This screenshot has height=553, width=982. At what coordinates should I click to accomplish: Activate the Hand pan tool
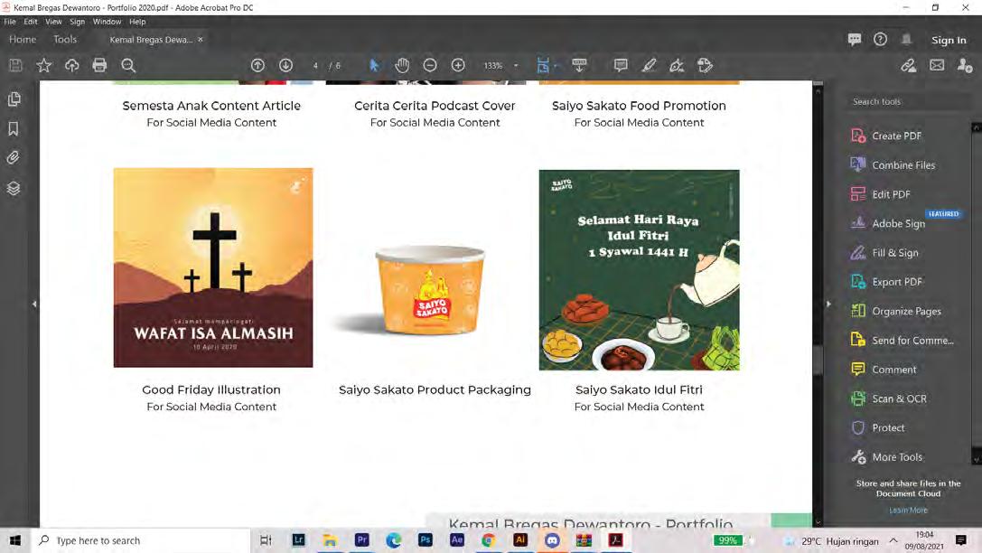402,65
